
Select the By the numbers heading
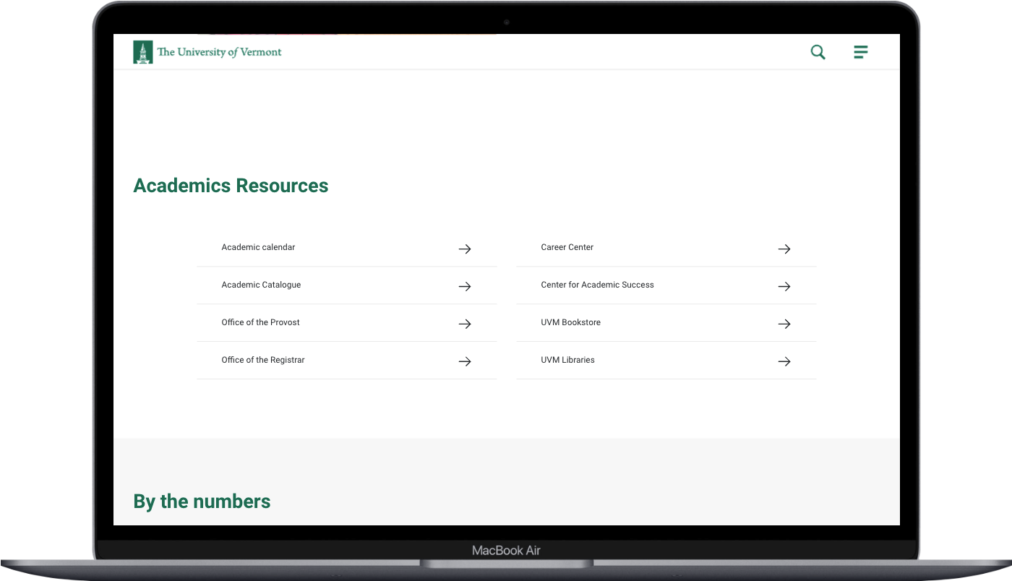point(202,502)
